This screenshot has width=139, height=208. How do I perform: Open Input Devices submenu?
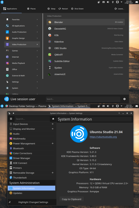coord(32,124)
